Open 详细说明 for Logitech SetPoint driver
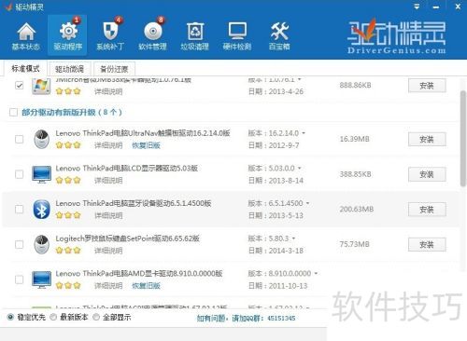This screenshot has height=341, width=467. point(108,251)
